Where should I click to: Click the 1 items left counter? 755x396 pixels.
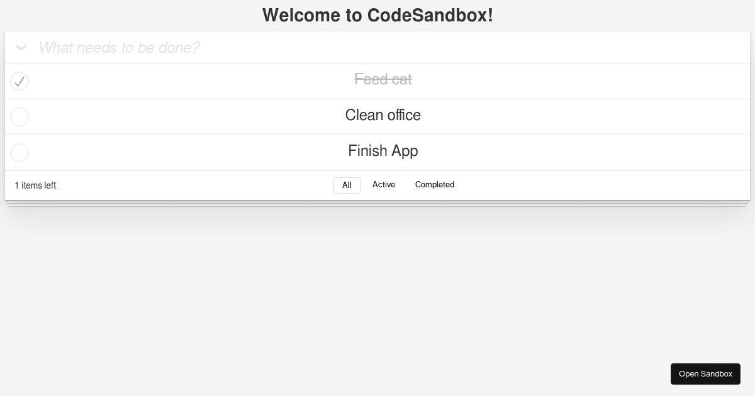35,185
